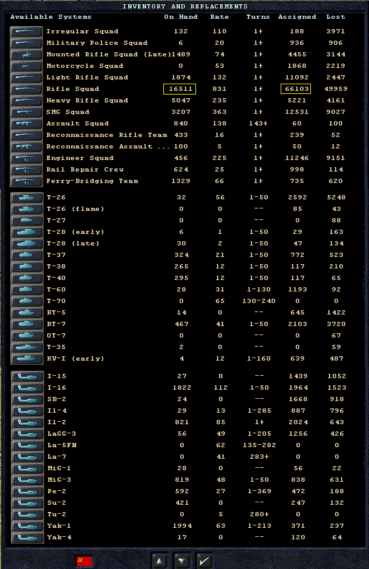Click the Il-4 row label

(57, 411)
